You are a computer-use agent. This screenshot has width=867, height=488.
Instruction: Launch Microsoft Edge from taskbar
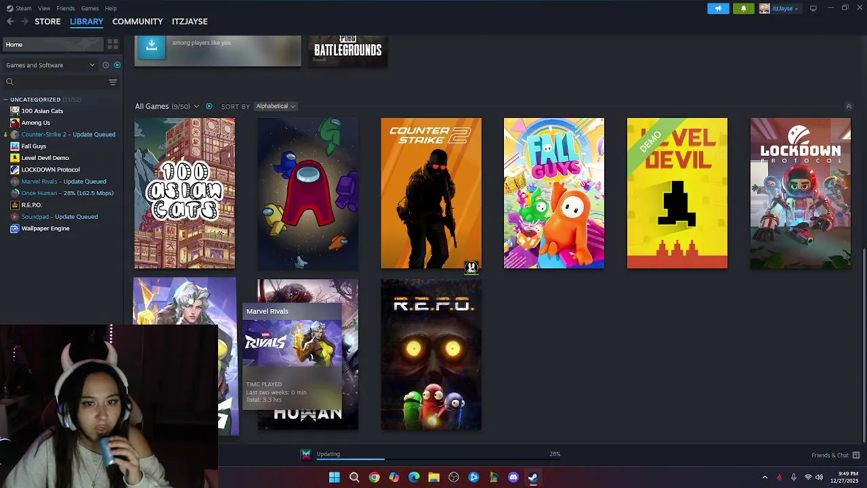pyautogui.click(x=414, y=477)
